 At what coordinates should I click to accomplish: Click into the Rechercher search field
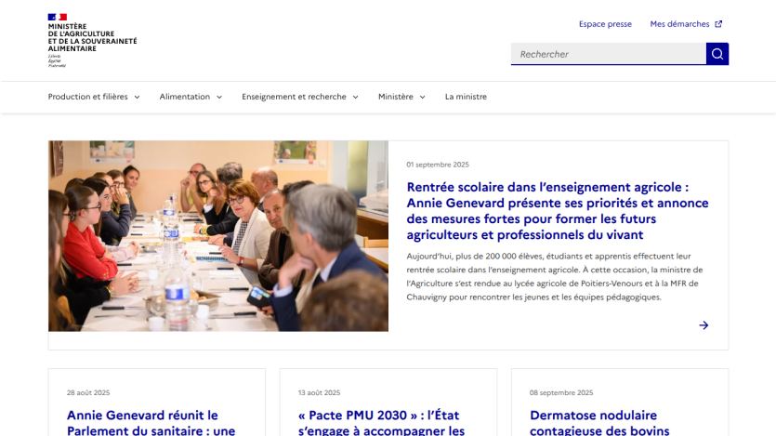click(609, 54)
